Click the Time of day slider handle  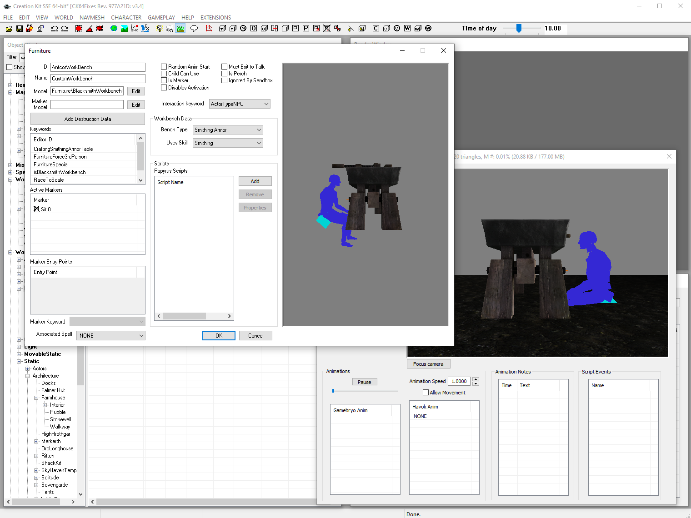pyautogui.click(x=519, y=28)
